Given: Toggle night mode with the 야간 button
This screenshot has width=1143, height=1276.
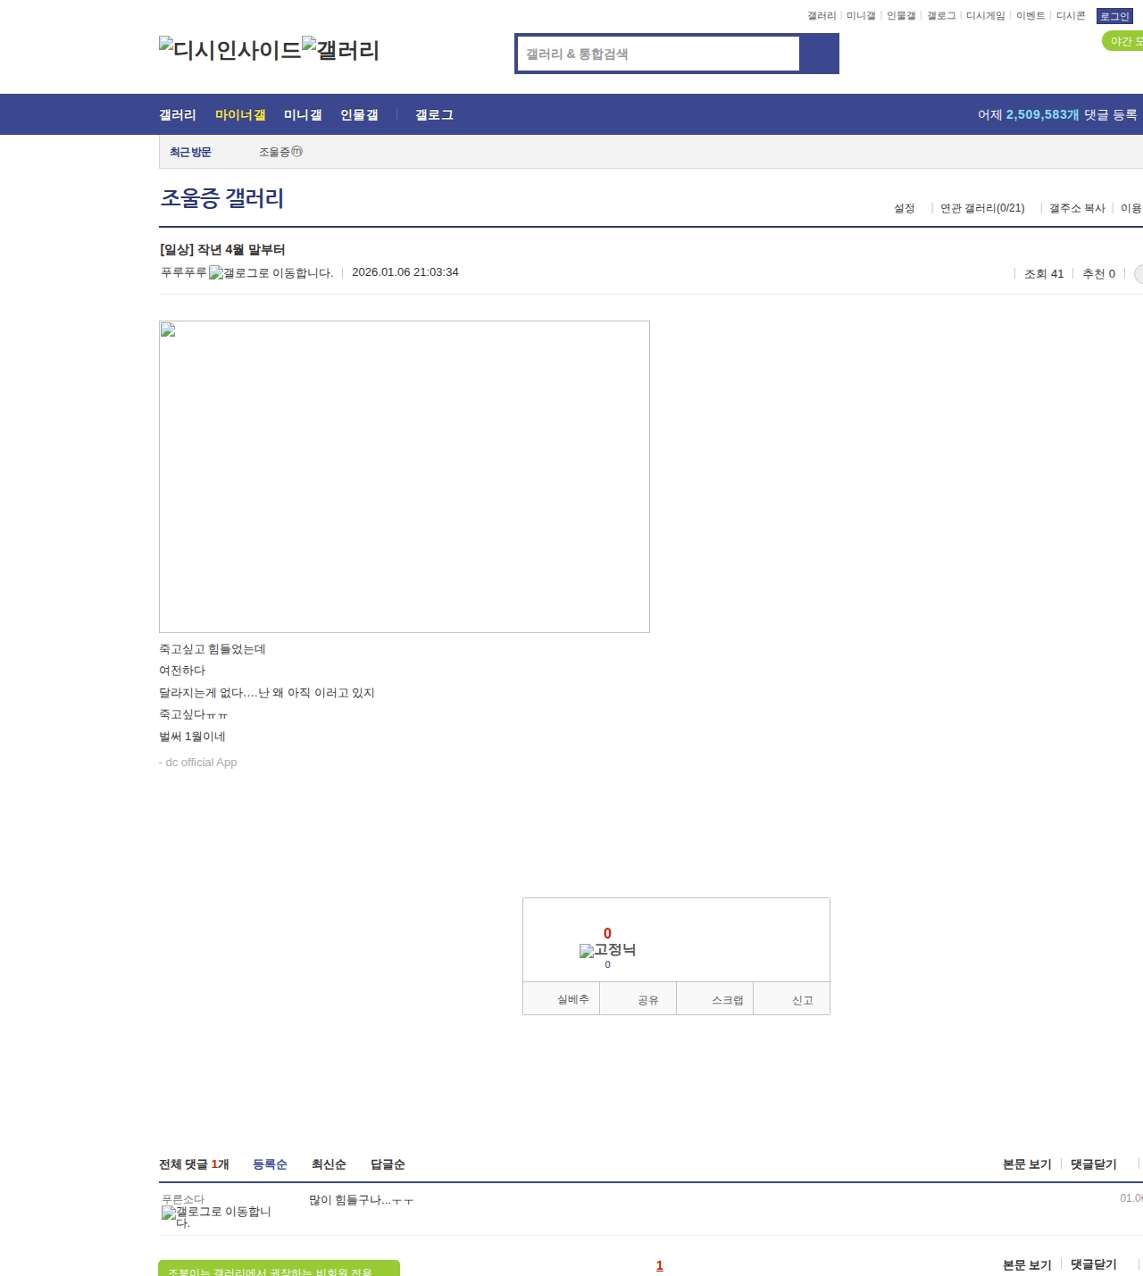Looking at the screenshot, I should pos(1124,41).
